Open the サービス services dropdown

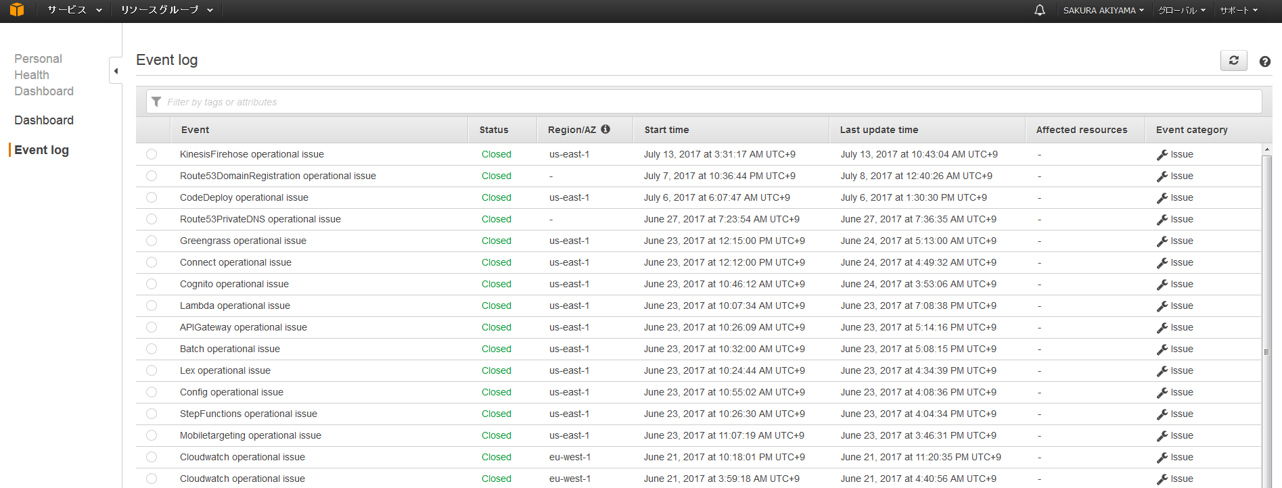pos(74,10)
